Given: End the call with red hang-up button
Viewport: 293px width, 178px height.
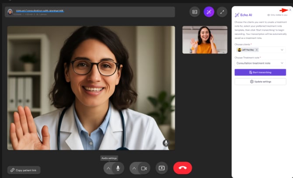Looking at the screenshot, I should pyautogui.click(x=182, y=168).
